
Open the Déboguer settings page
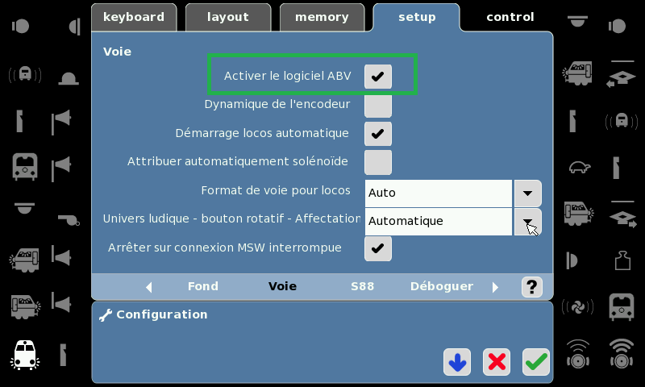coord(441,286)
